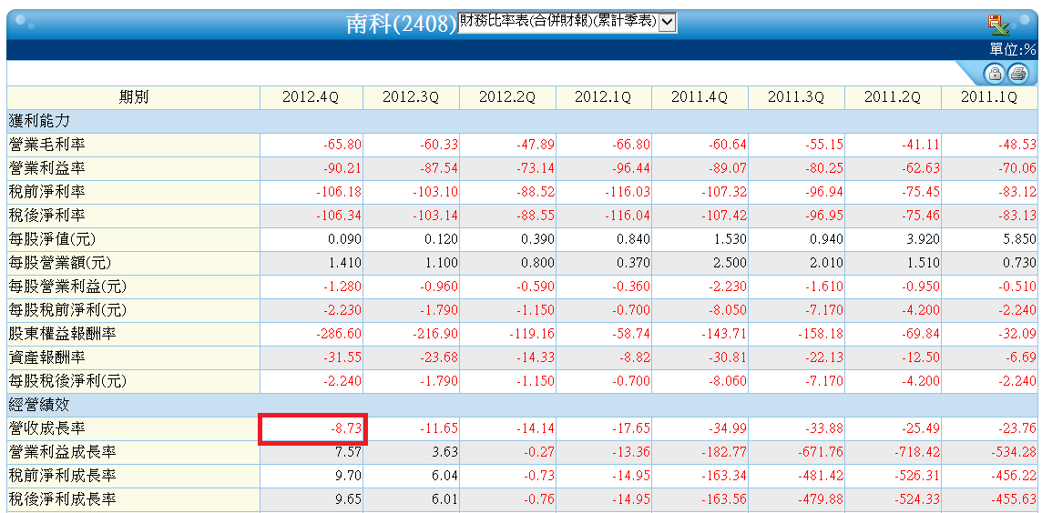Click the 稅前淨利成長率 row label
The image size is (1042, 513).
tap(63, 476)
